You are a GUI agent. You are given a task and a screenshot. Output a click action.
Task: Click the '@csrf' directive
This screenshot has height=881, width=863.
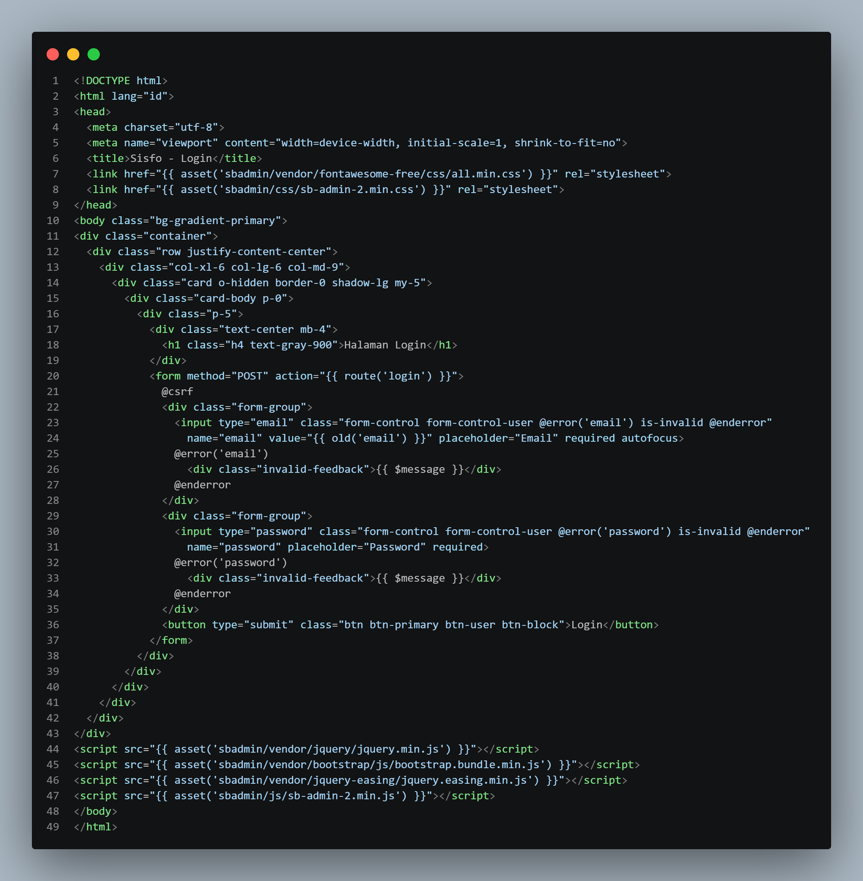(177, 392)
